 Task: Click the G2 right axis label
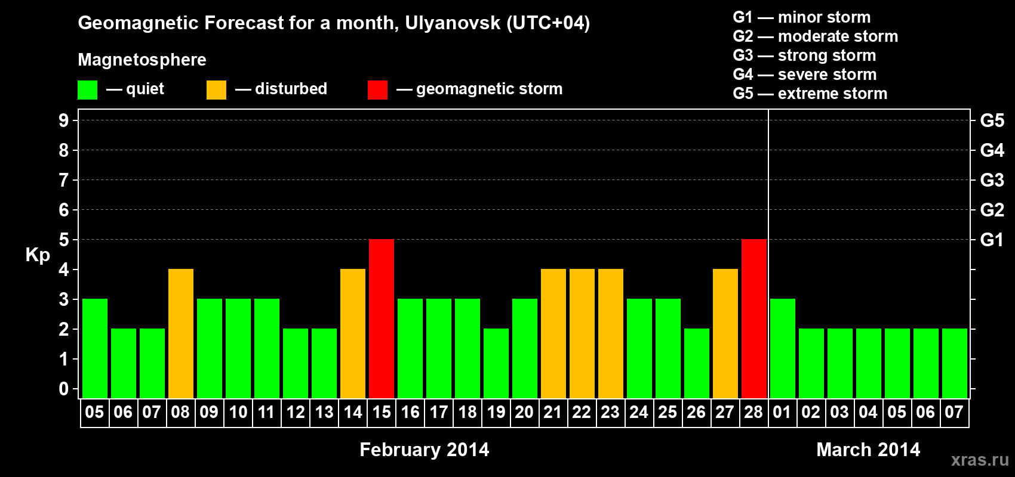pyautogui.click(x=992, y=210)
